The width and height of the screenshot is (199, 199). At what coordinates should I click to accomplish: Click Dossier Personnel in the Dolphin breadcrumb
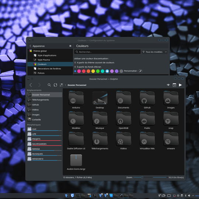[77, 85]
